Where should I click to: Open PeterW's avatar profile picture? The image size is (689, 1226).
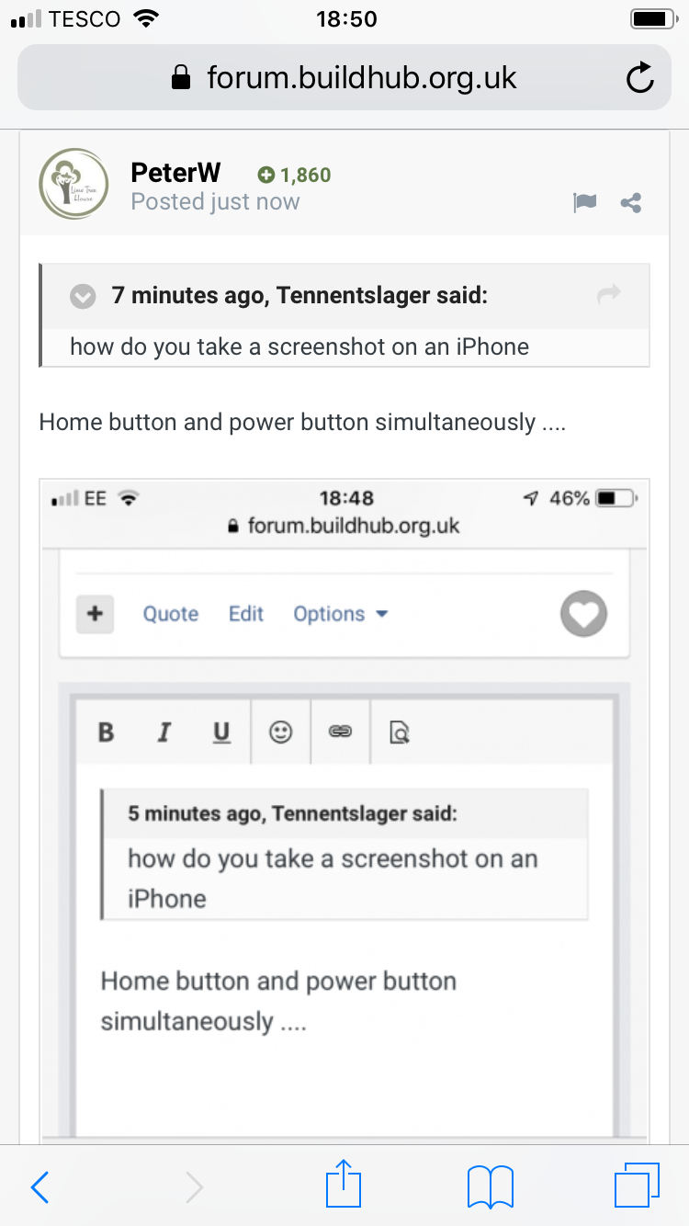click(74, 184)
